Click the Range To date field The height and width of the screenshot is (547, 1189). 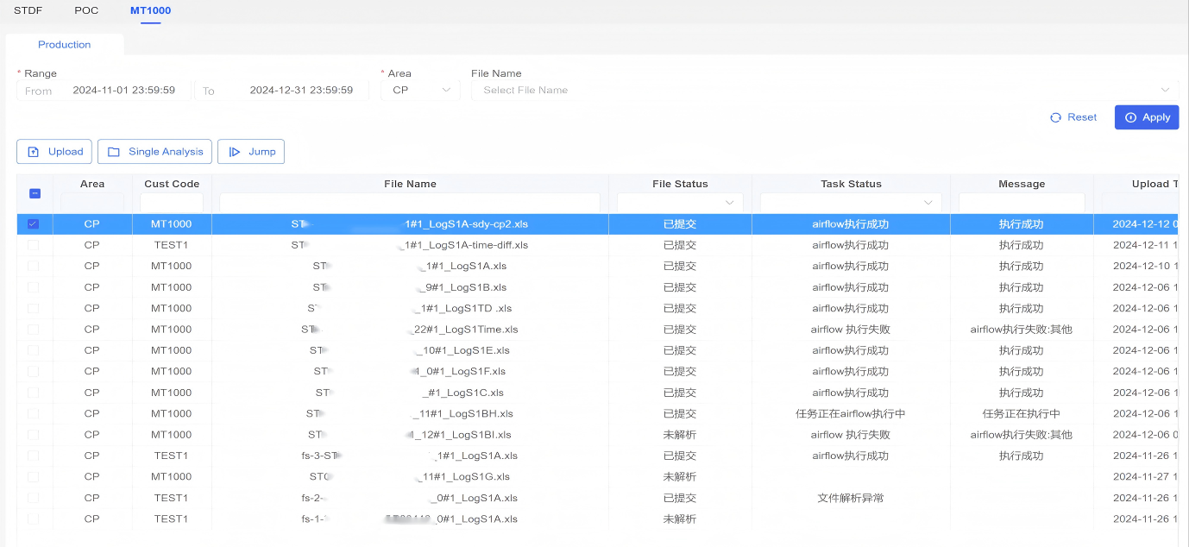click(x=282, y=90)
